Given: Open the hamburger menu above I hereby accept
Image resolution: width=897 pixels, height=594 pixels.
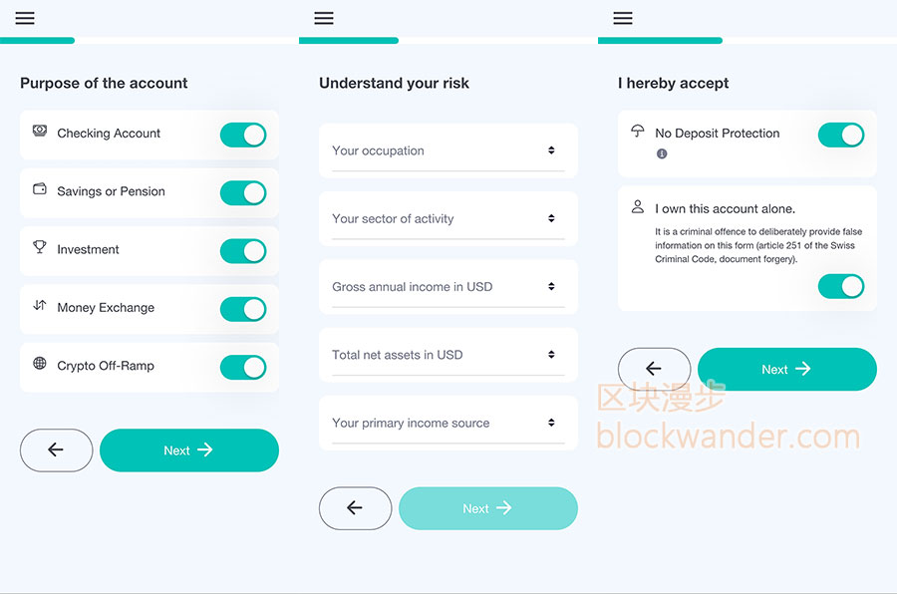Looking at the screenshot, I should pyautogui.click(x=623, y=18).
